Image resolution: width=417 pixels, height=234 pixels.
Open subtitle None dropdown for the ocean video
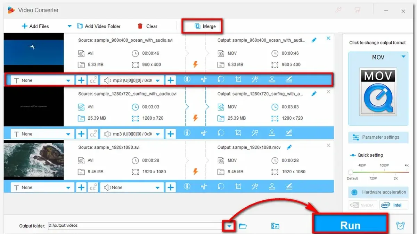pyautogui.click(x=42, y=80)
